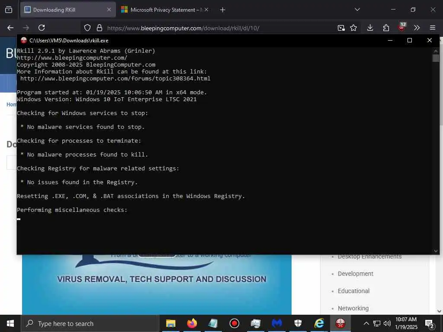
Task: Click the Educational category link
Action: point(353,291)
